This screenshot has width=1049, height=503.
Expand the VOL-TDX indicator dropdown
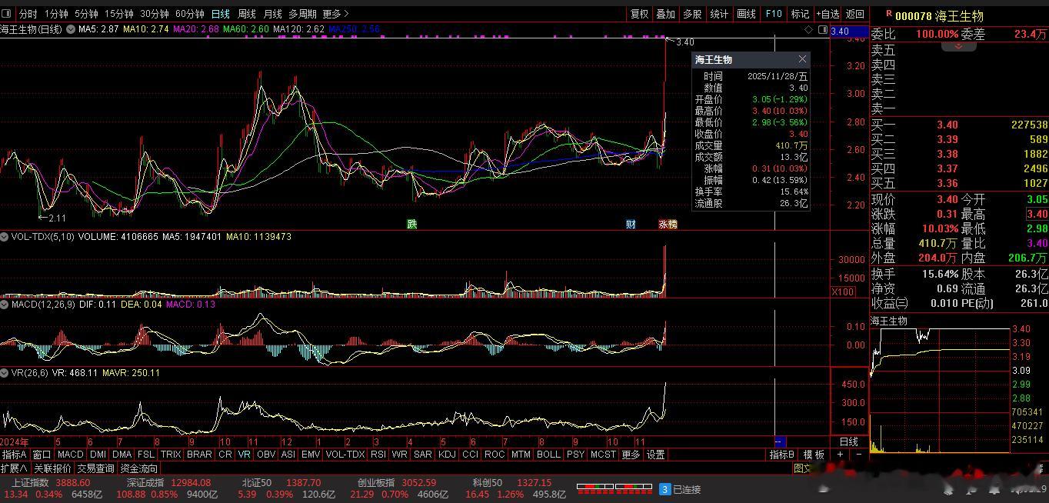click(x=5, y=237)
